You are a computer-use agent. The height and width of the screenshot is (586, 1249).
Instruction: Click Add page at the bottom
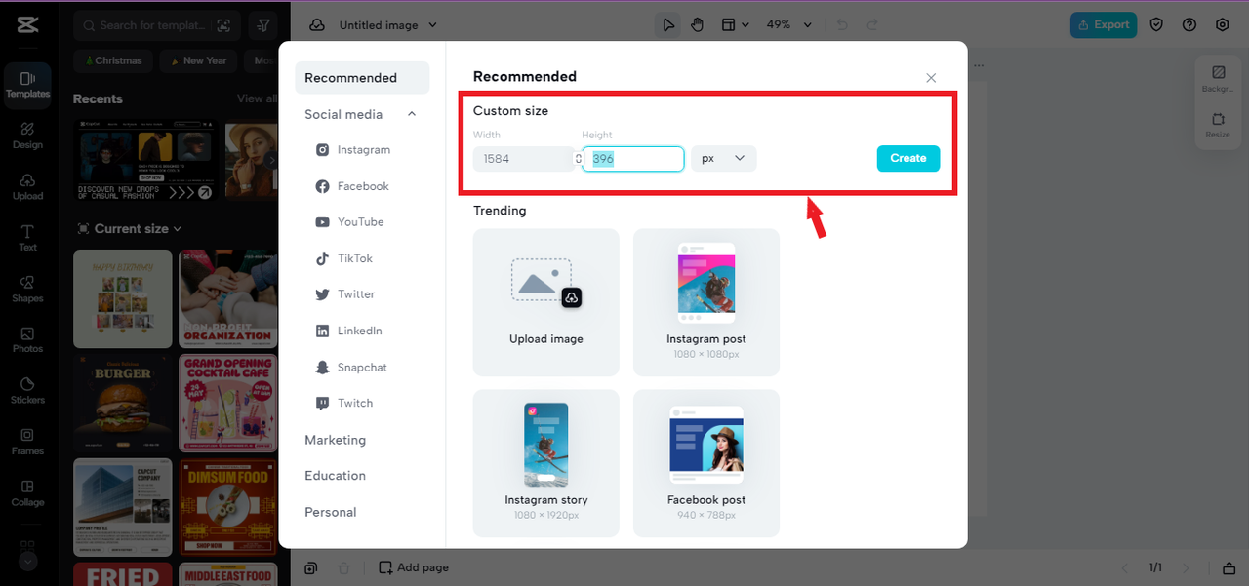pos(414,567)
